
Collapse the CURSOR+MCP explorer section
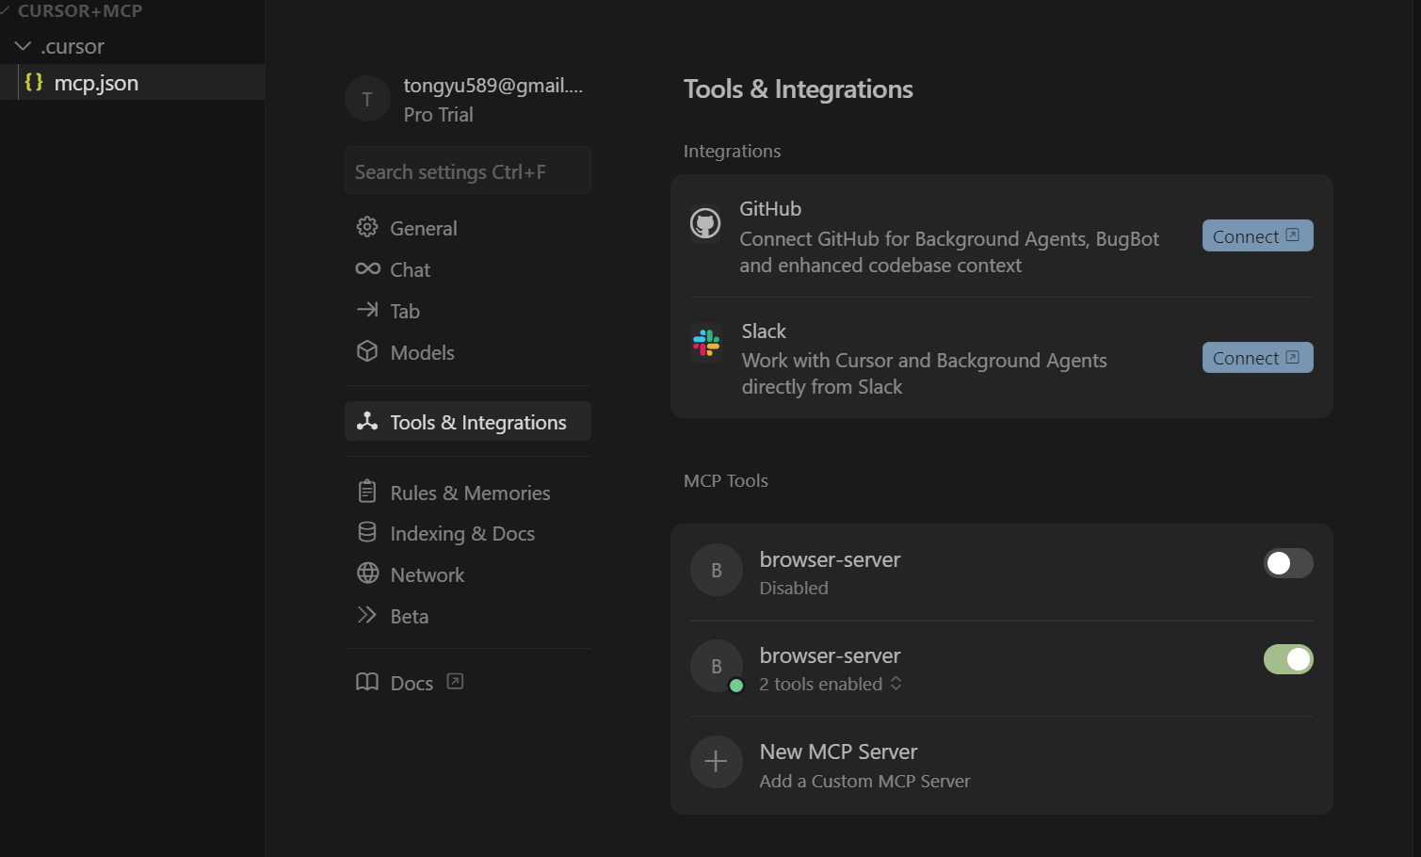click(x=6, y=9)
